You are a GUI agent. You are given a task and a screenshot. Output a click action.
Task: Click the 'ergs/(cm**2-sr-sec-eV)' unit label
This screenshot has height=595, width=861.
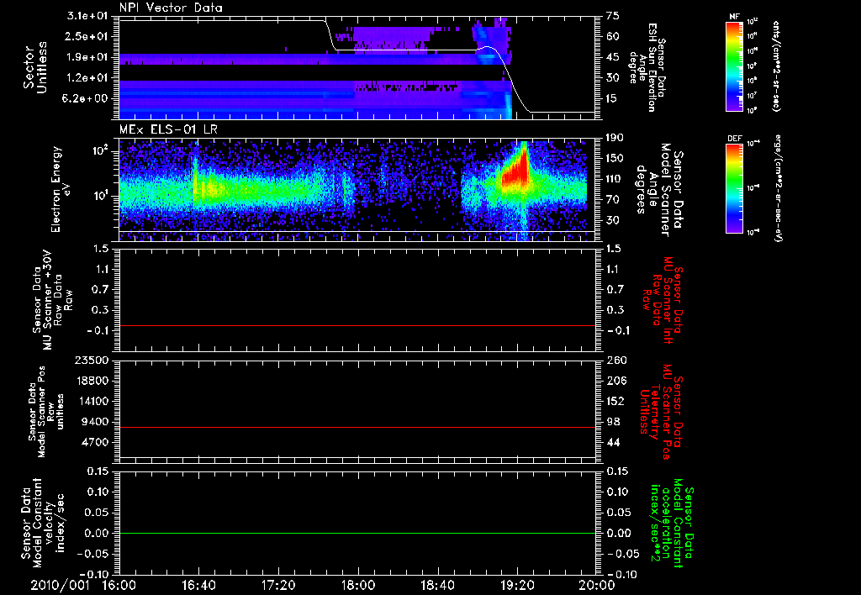pyautogui.click(x=778, y=188)
